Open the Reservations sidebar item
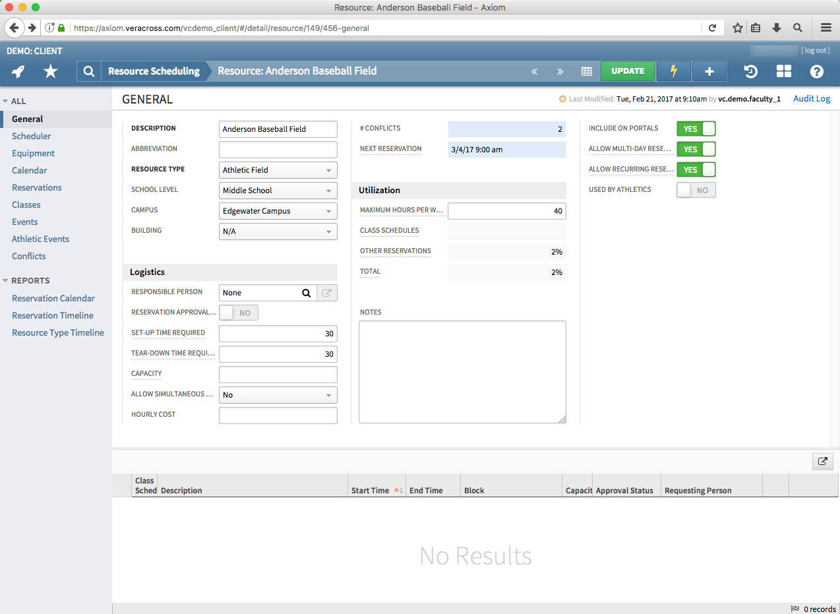This screenshot has height=614, width=840. click(x=36, y=187)
